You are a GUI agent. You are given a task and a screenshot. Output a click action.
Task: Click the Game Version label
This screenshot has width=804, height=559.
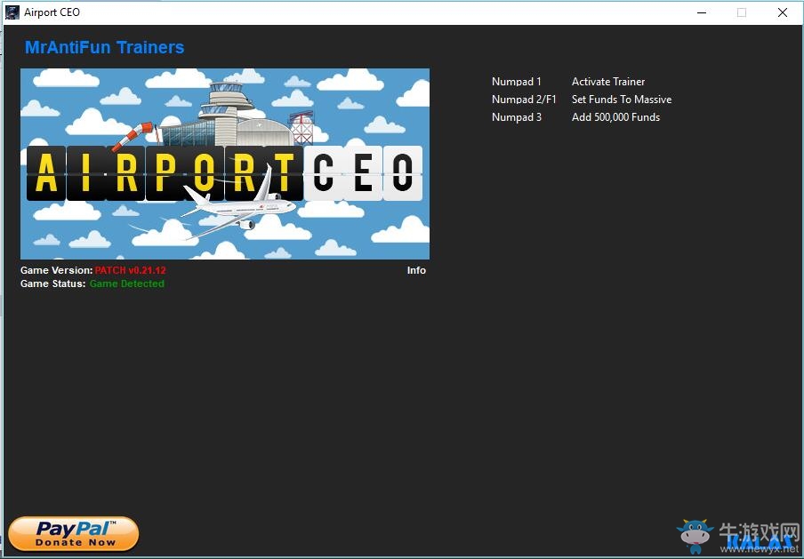pyautogui.click(x=56, y=270)
